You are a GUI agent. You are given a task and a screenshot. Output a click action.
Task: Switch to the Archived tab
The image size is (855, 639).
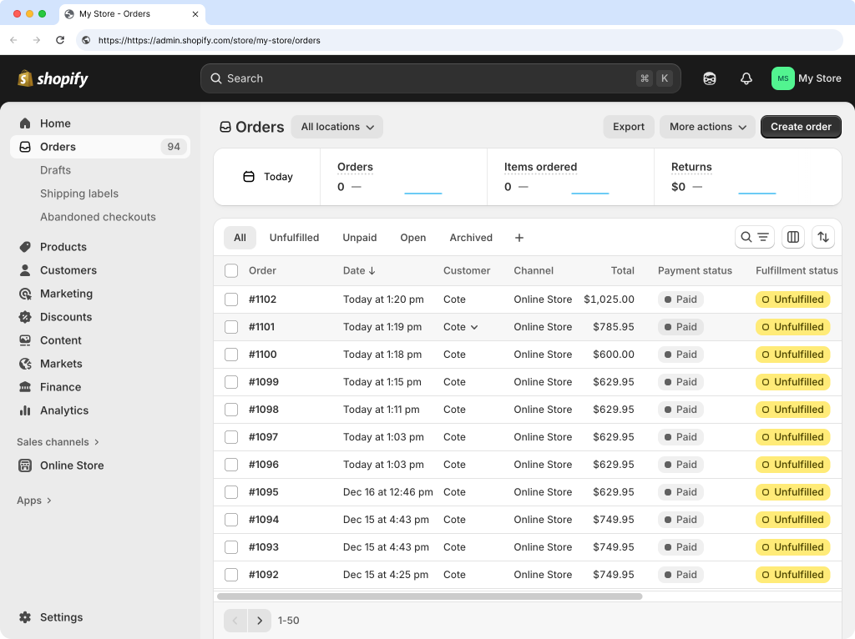pos(470,237)
